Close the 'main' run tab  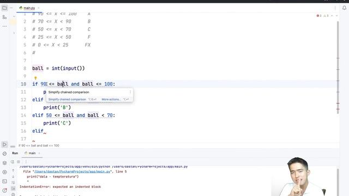point(39,153)
